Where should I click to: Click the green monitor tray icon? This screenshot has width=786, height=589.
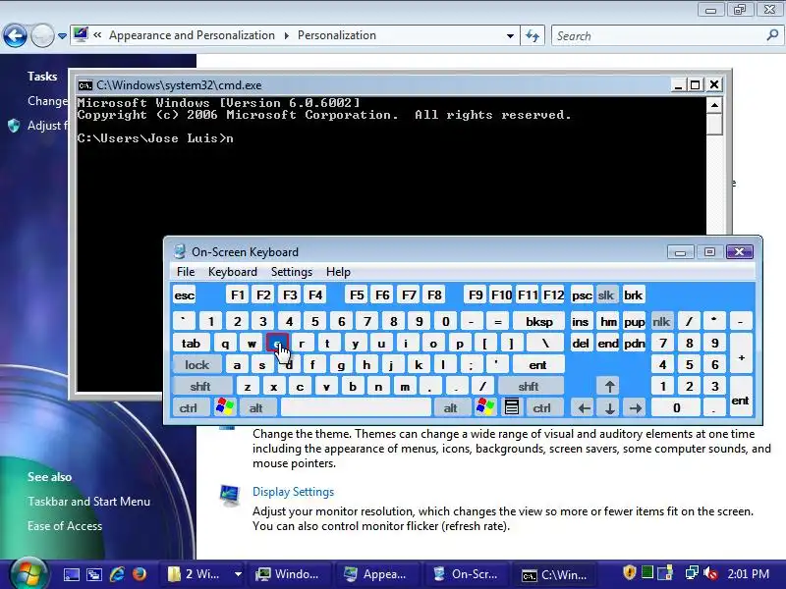pyautogui.click(x=647, y=572)
